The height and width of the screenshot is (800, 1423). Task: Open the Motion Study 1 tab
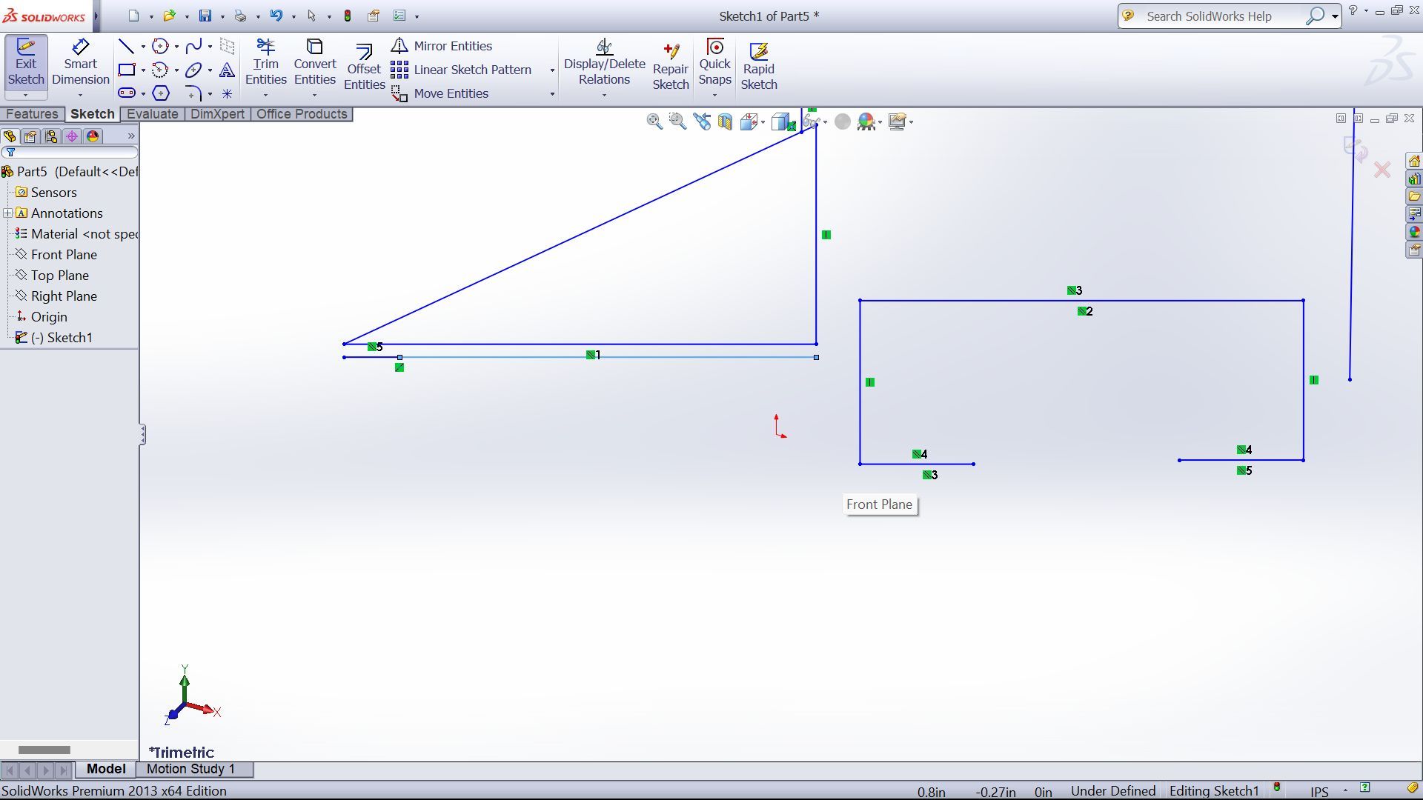click(x=190, y=769)
